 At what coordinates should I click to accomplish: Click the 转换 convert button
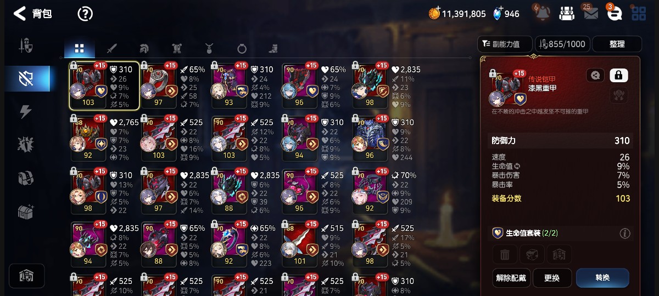click(602, 278)
